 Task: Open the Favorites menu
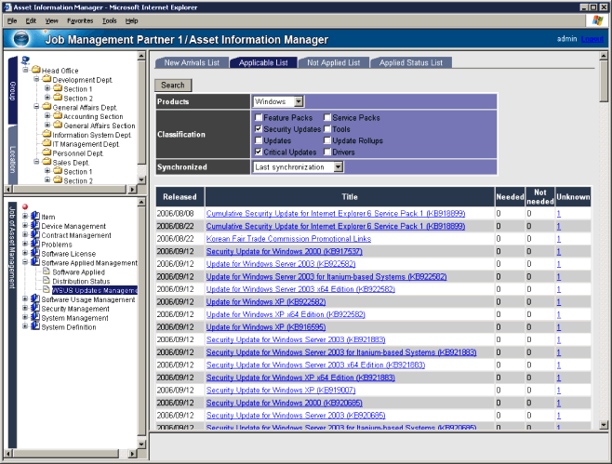[79, 20]
